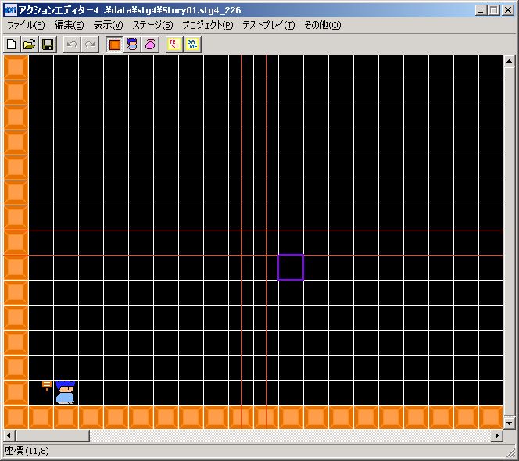Save the stage with the floppy icon
Image resolution: width=519 pixels, height=461 pixels.
(x=48, y=45)
